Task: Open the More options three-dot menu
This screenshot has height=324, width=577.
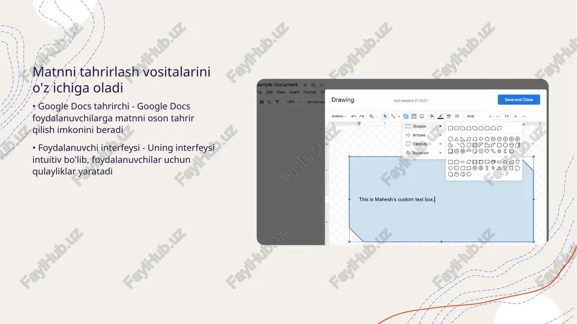Action: [x=524, y=116]
